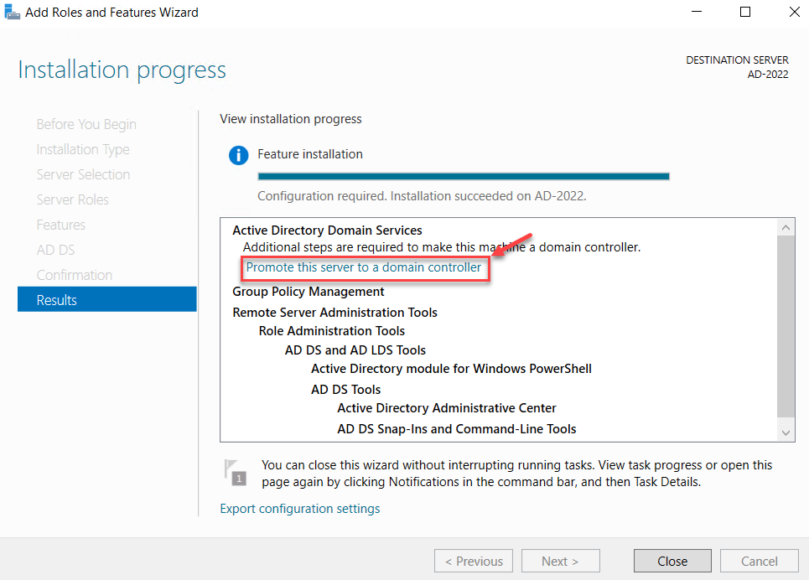Viewport: 809px width, 580px height.
Task: Click the scrollbar down arrow in the results list
Action: (786, 431)
